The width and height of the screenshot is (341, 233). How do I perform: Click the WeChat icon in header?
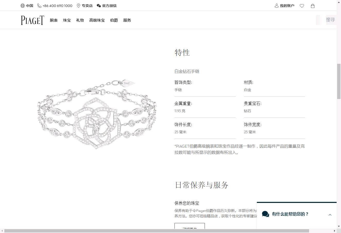(x=99, y=6)
